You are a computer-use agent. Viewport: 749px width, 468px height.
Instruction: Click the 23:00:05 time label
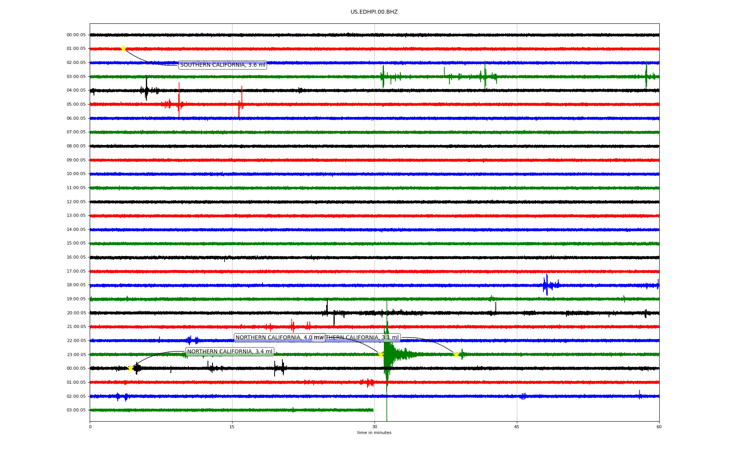(x=76, y=355)
